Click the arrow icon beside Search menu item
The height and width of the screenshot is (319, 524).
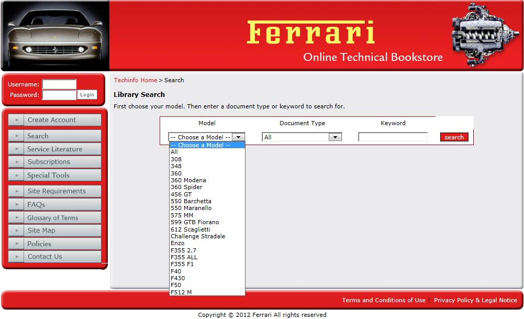point(17,136)
